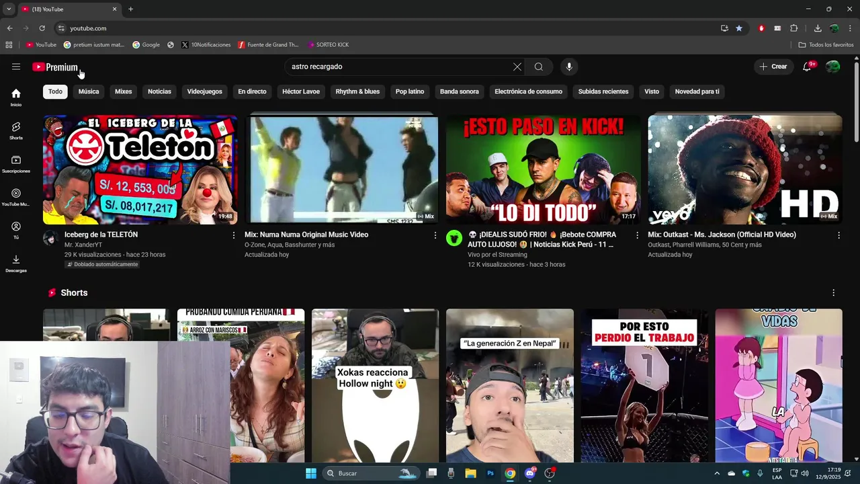Select the Banda sonora chip
Image resolution: width=860 pixels, height=484 pixels.
[x=460, y=91]
